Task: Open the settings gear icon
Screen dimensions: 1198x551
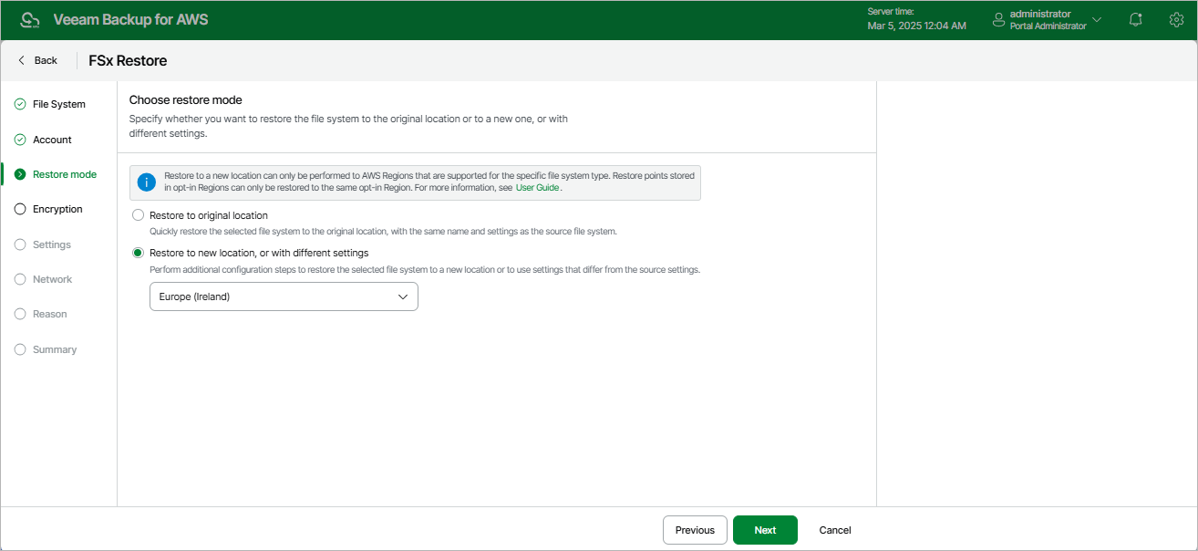Action: pyautogui.click(x=1176, y=20)
